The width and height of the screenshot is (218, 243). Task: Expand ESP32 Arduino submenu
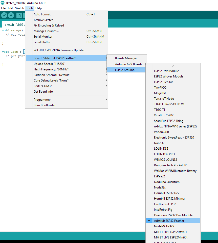click(127, 70)
